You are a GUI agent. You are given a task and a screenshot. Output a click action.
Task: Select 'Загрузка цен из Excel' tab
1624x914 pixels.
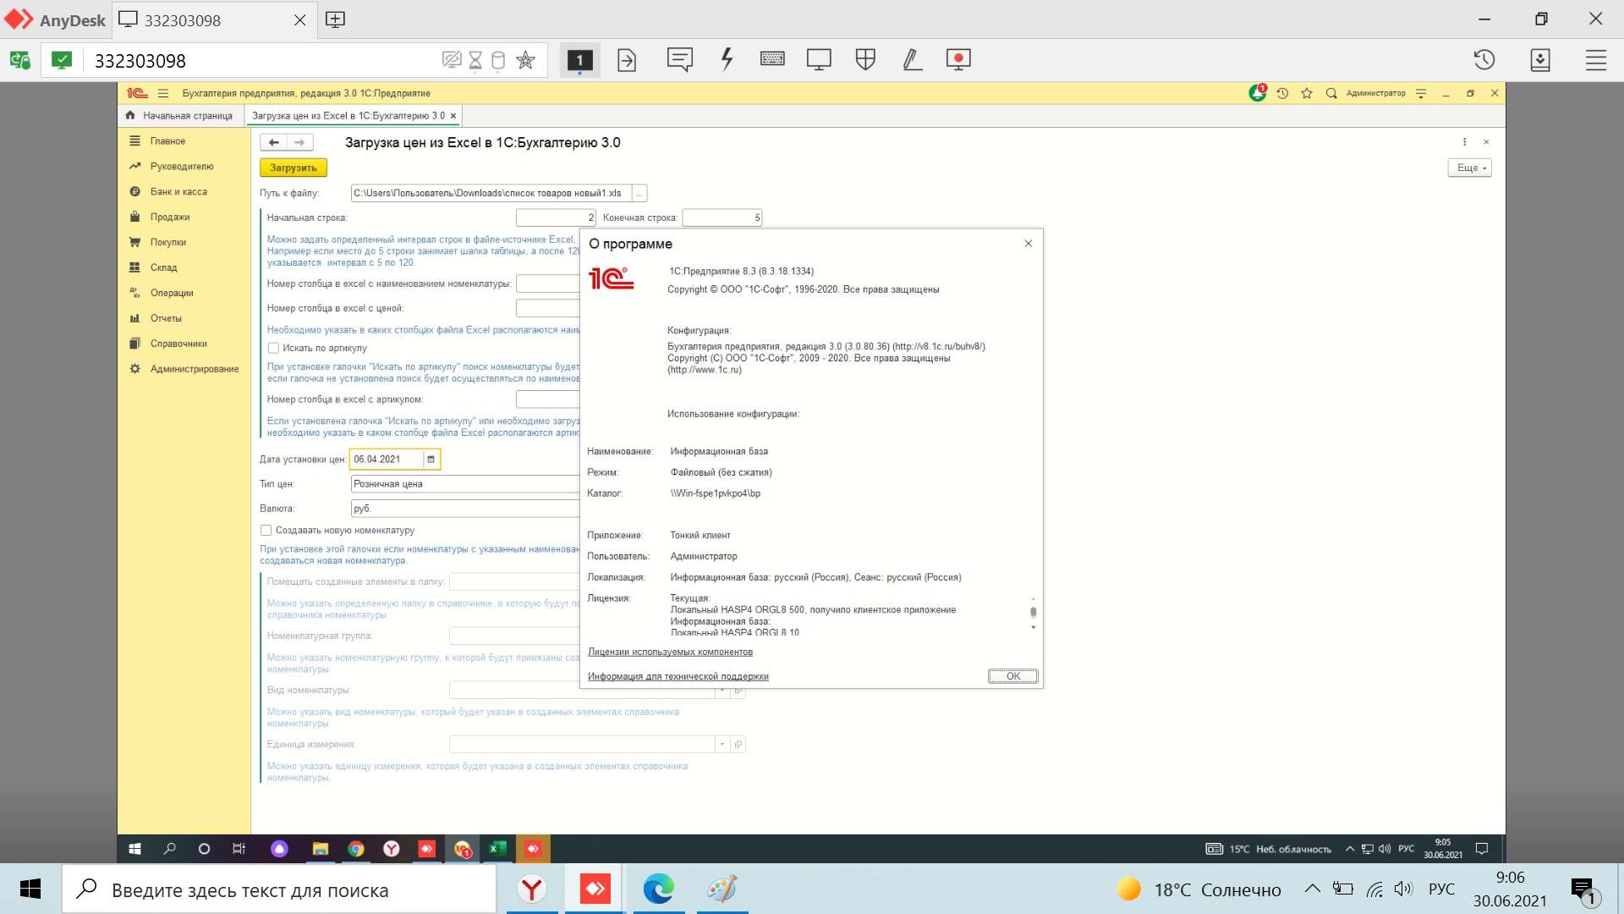[348, 116]
